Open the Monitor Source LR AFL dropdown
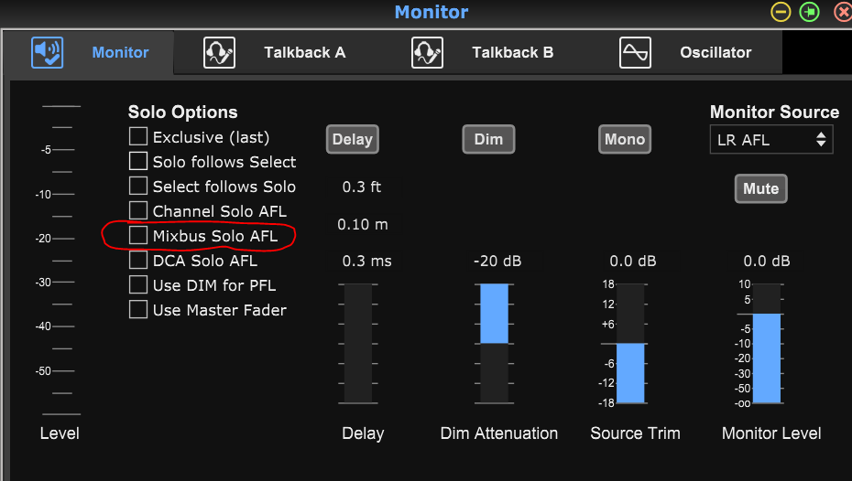This screenshot has width=852, height=481. click(771, 140)
